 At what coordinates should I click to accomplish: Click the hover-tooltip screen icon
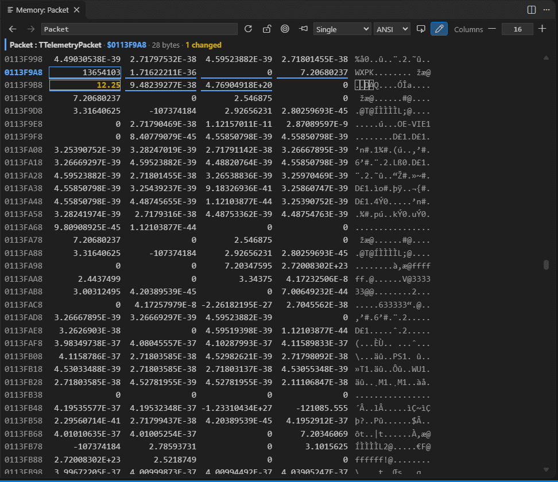(x=421, y=29)
